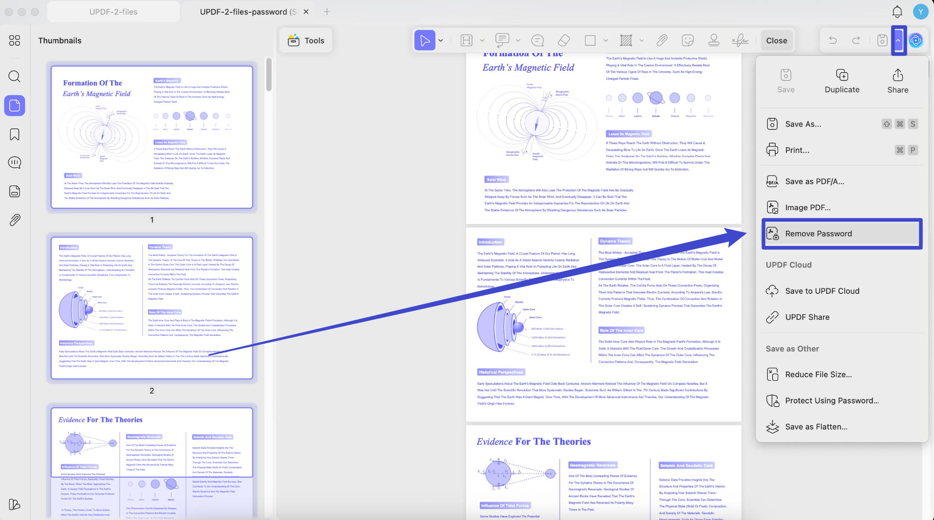Open the sticker tool
Image resolution: width=934 pixels, height=520 pixels.
pos(687,40)
